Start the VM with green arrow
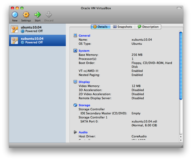The width and height of the screenshot is (192, 160). pos(38,15)
